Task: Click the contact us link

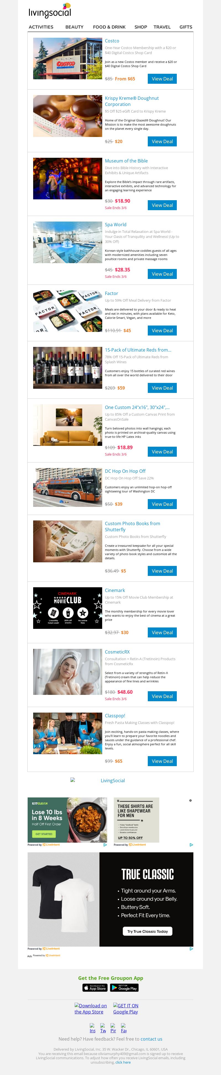Action: (151, 1039)
